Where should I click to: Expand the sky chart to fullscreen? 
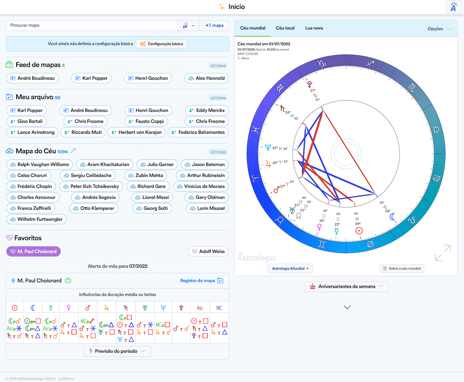click(442, 253)
